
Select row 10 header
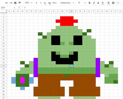(x=3, y=43)
